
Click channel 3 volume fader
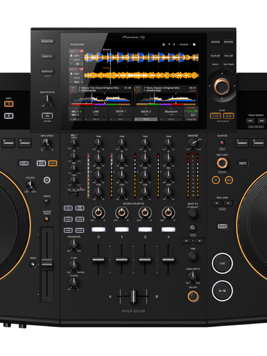click(98, 259)
